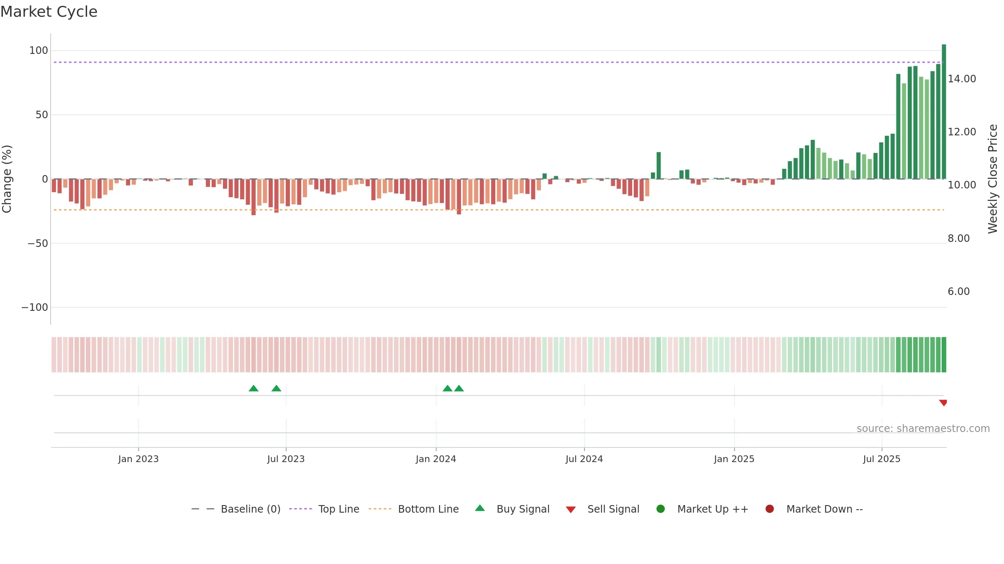Click the −50 tick on change axis
This screenshot has width=1004, height=564.
point(38,243)
